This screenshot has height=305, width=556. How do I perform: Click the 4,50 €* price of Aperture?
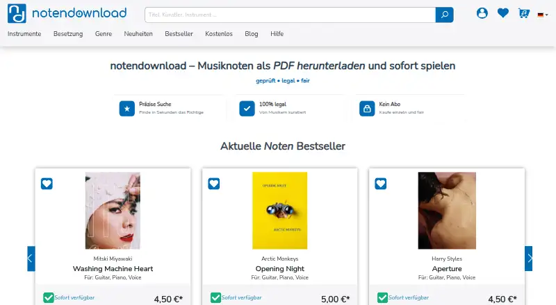point(502,299)
